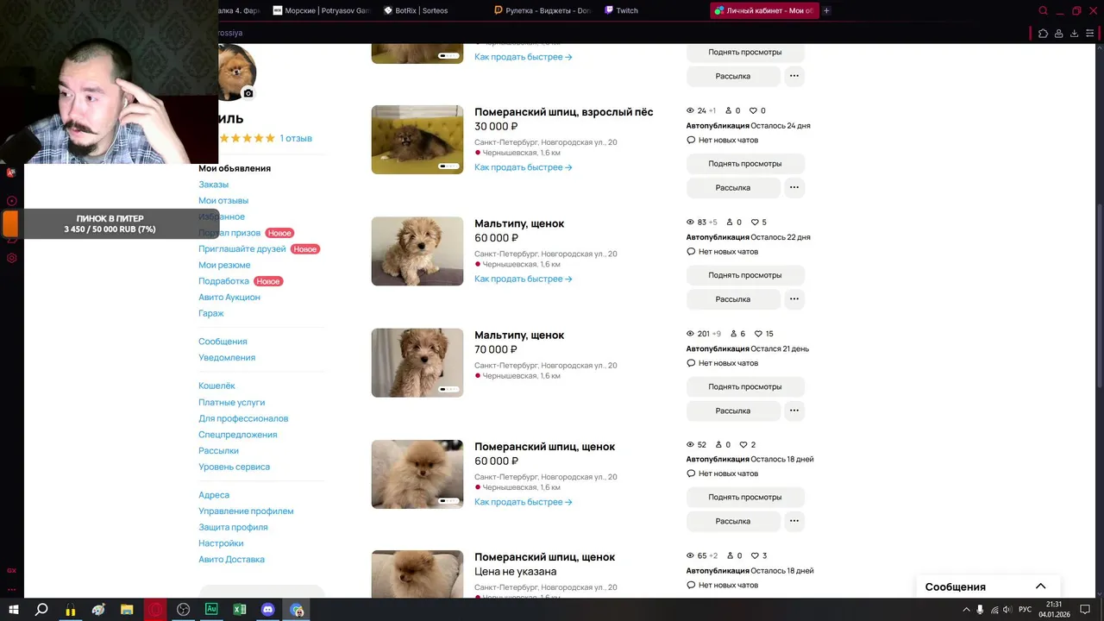Screen dimensions: 1104x621
Task: Open OBS Studio from taskbar
Action: click(x=184, y=610)
